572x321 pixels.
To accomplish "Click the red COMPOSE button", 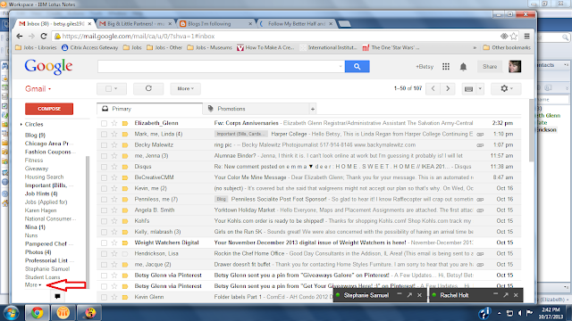I will tap(49, 109).
